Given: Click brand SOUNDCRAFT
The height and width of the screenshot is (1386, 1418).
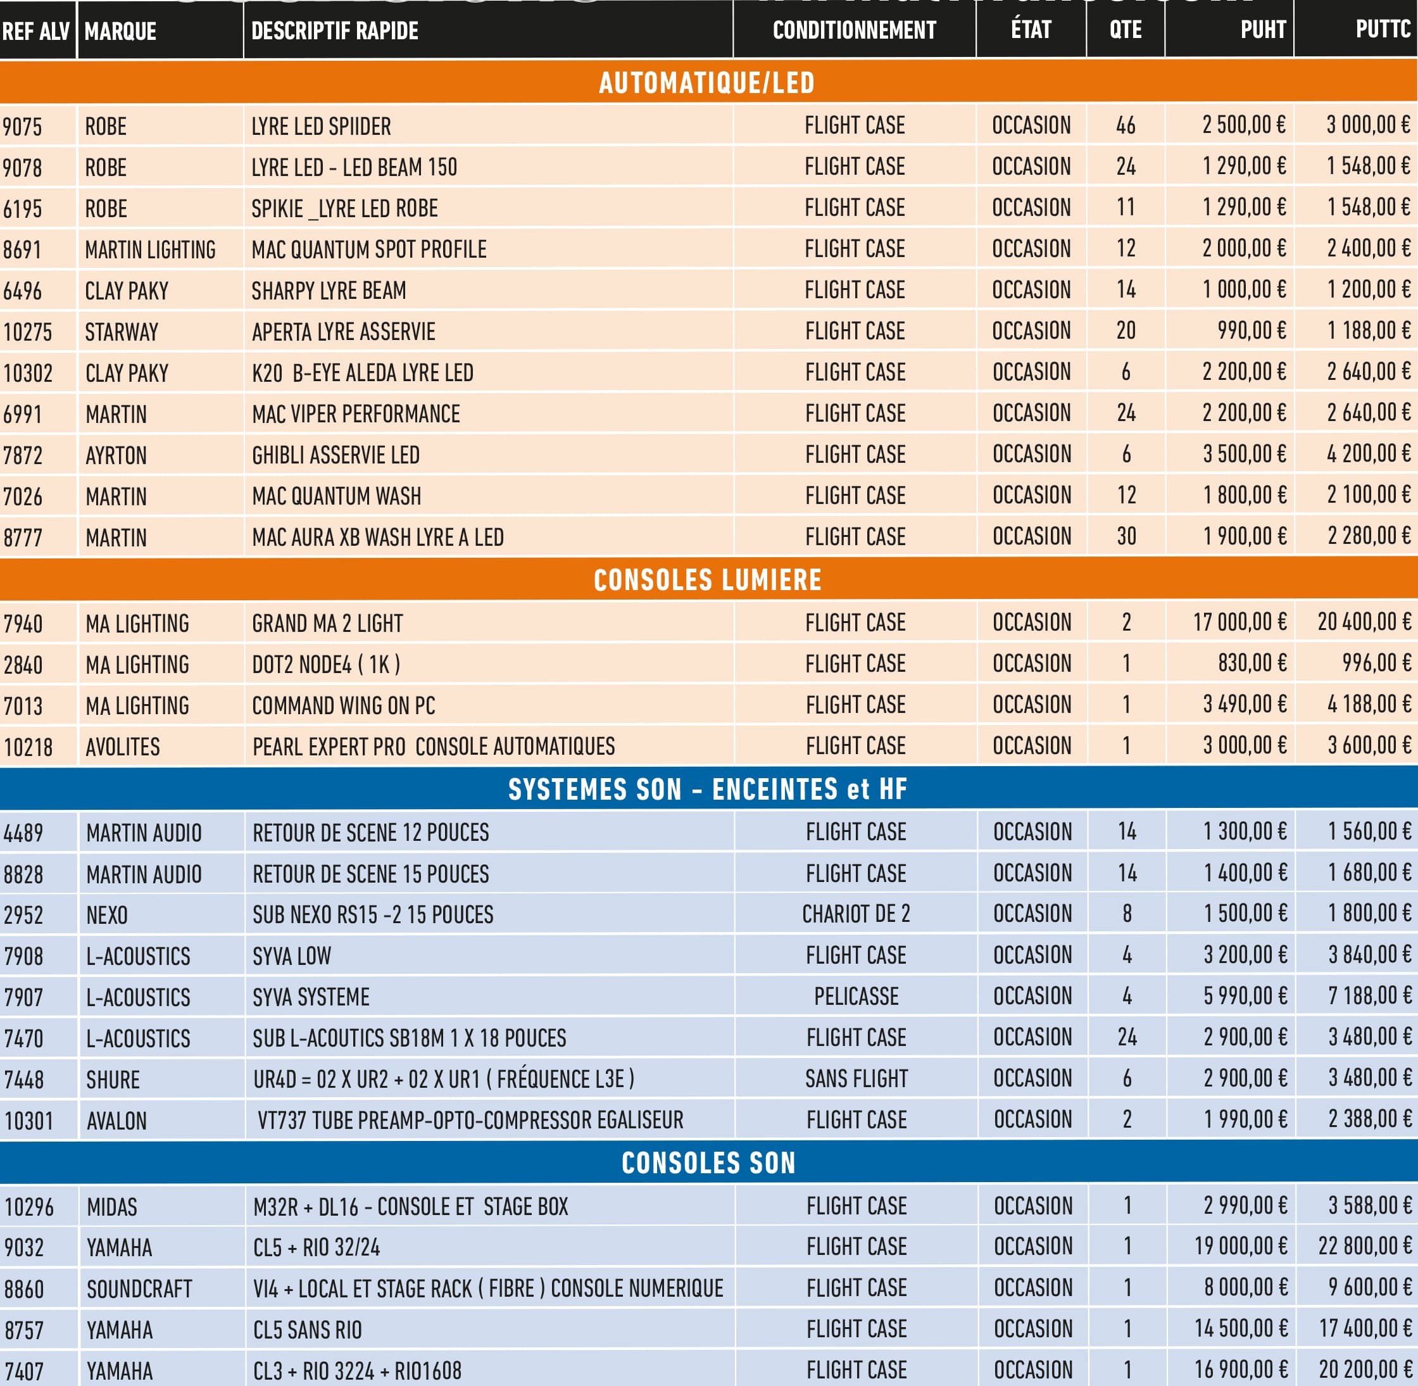Looking at the screenshot, I should coord(140,1289).
